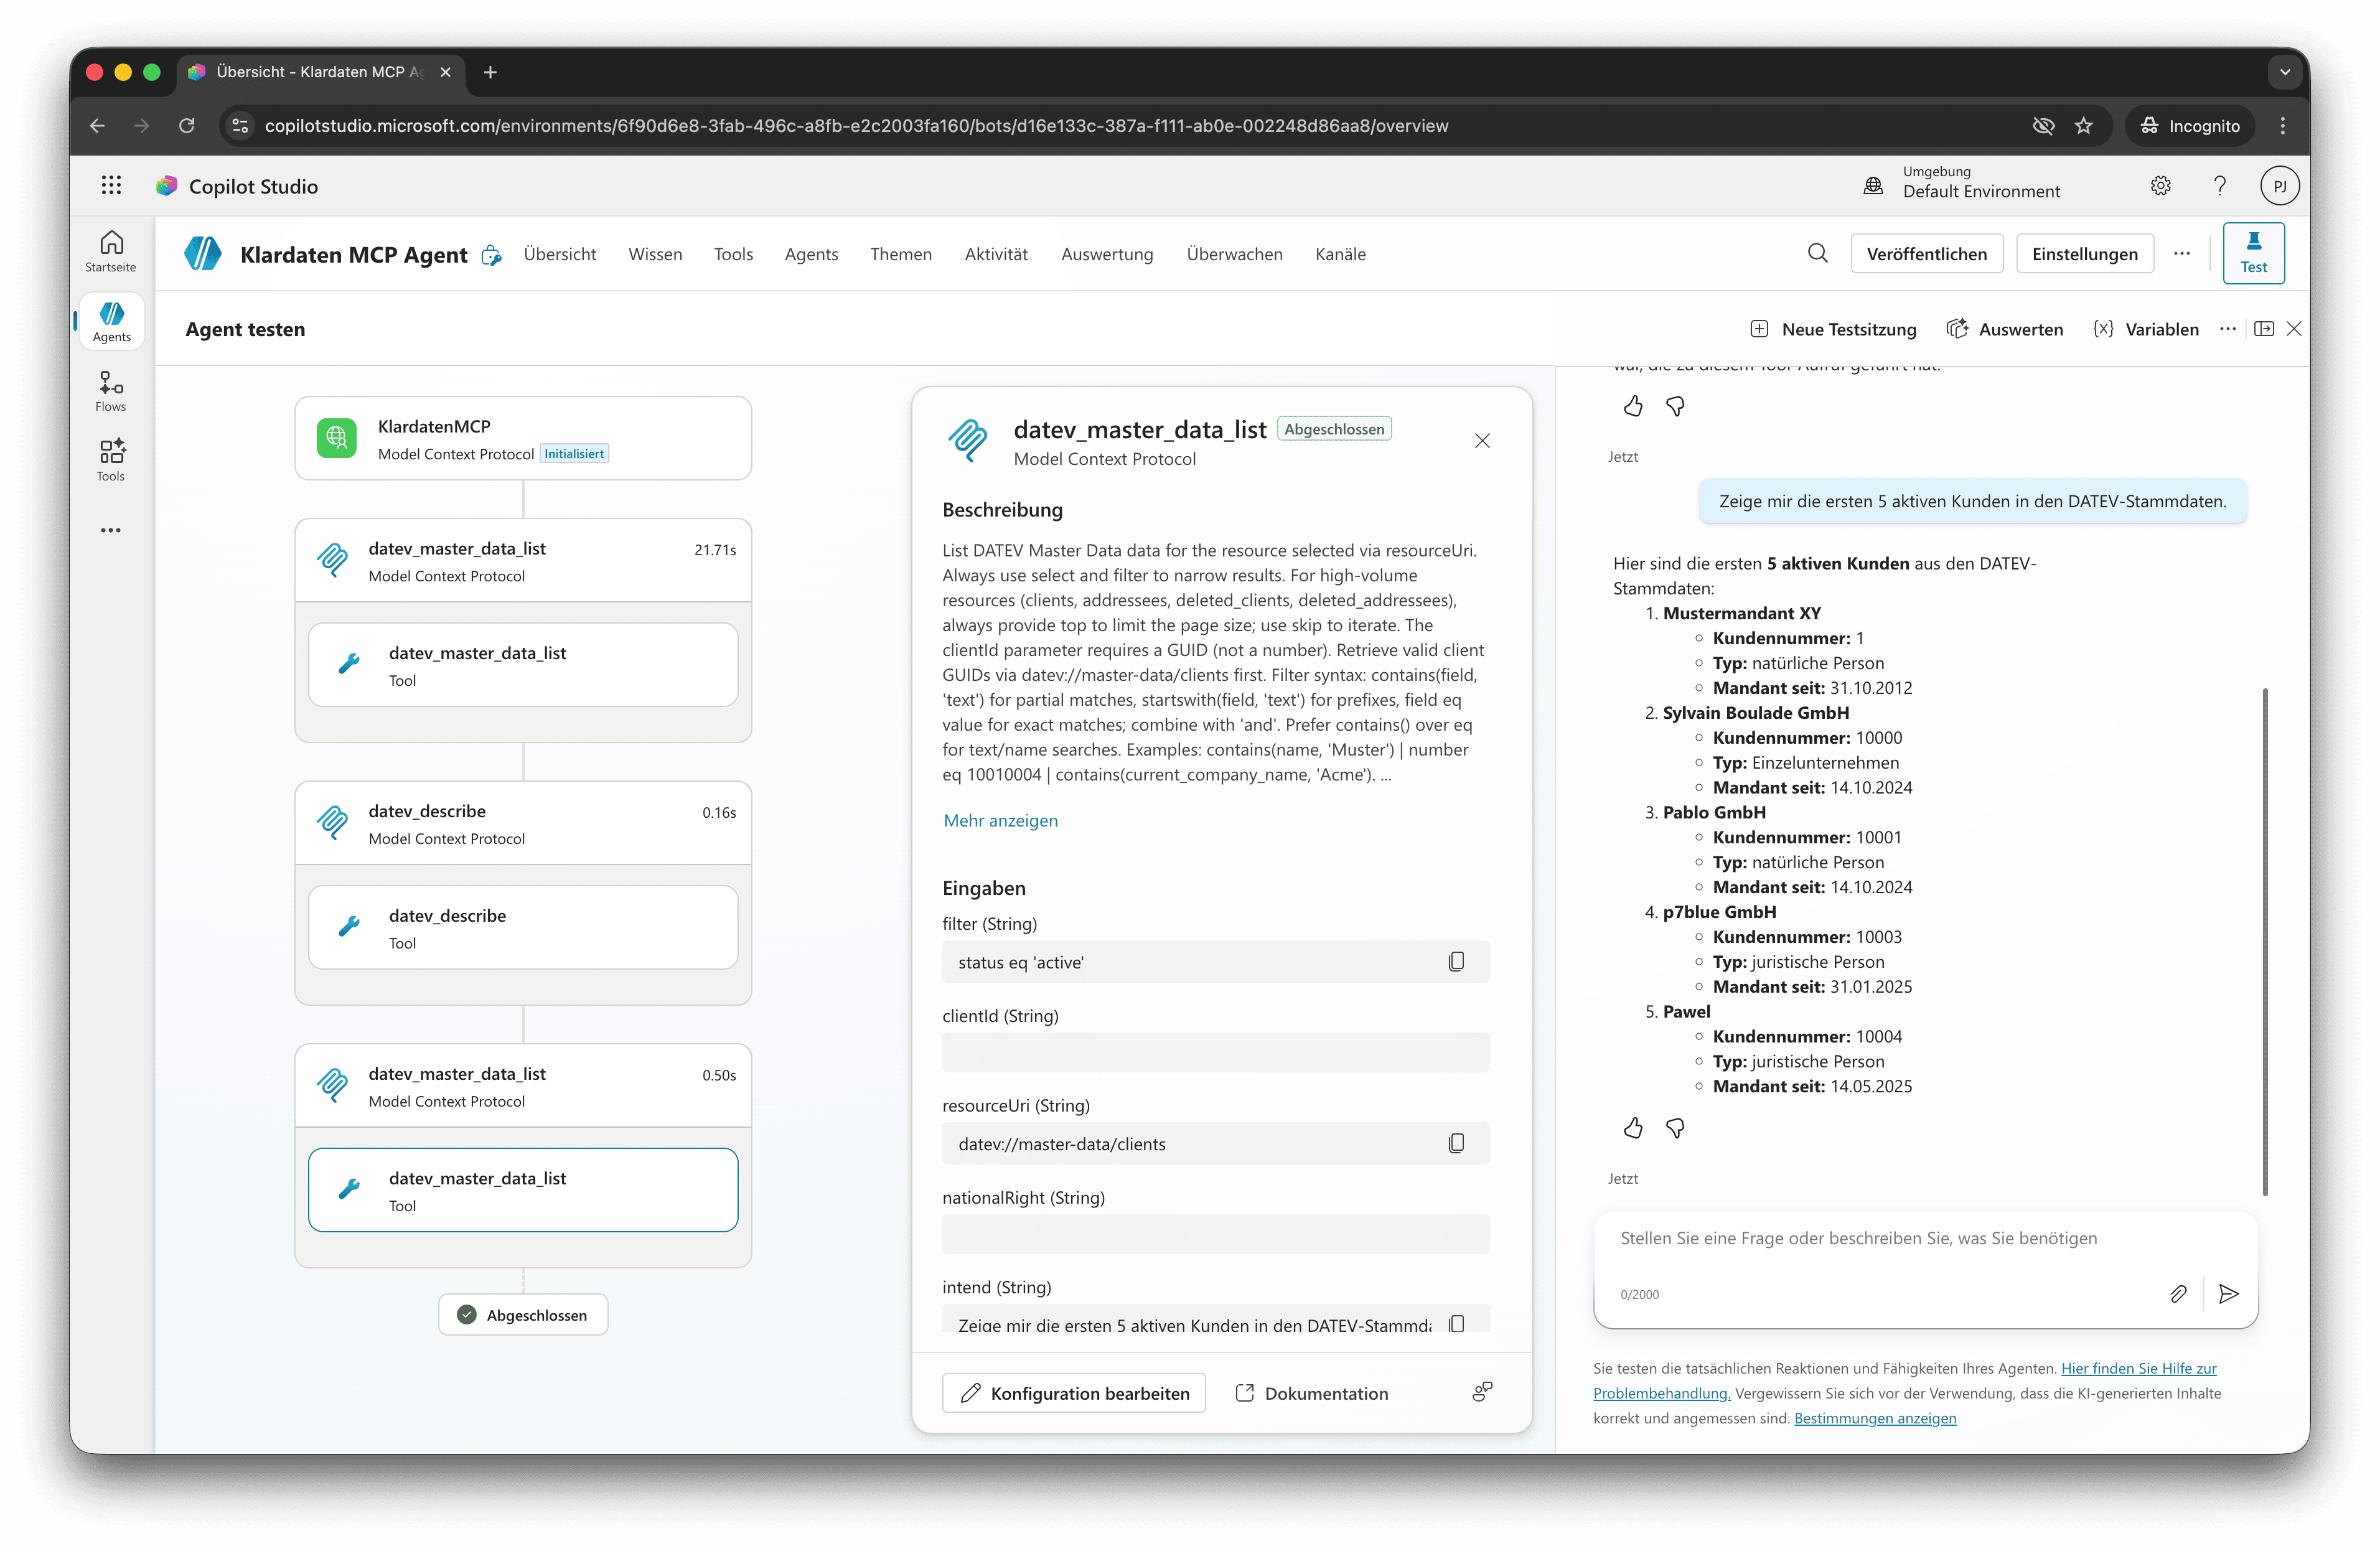Close the Agent testen panel
This screenshot has width=2380, height=1546.
click(2294, 329)
